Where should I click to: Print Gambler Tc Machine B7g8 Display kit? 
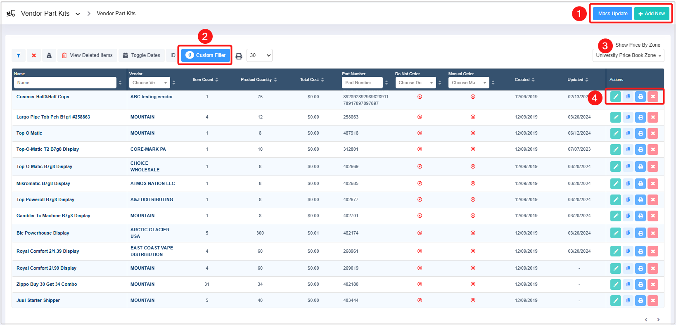[640, 216]
